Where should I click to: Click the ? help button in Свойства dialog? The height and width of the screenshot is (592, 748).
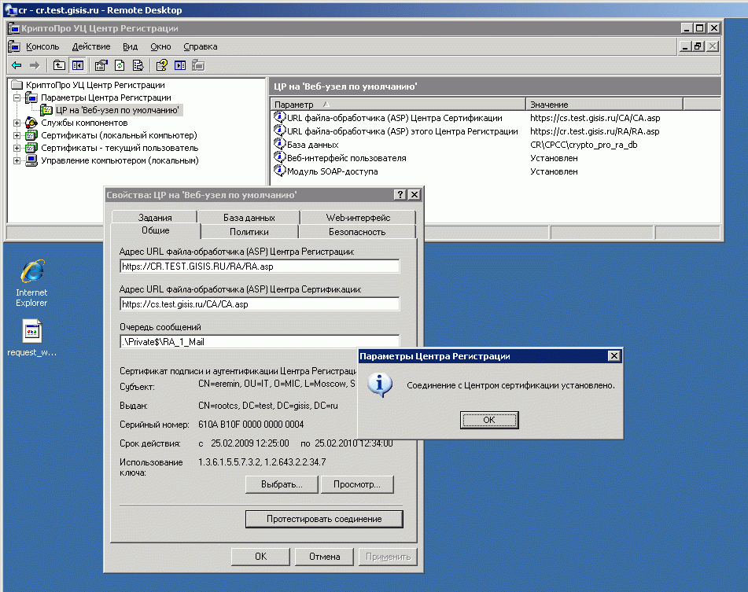pos(400,194)
